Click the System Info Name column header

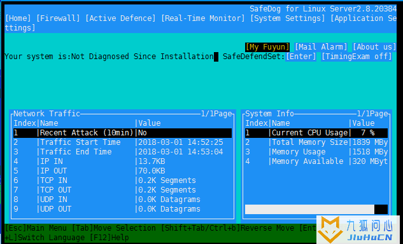coord(281,123)
